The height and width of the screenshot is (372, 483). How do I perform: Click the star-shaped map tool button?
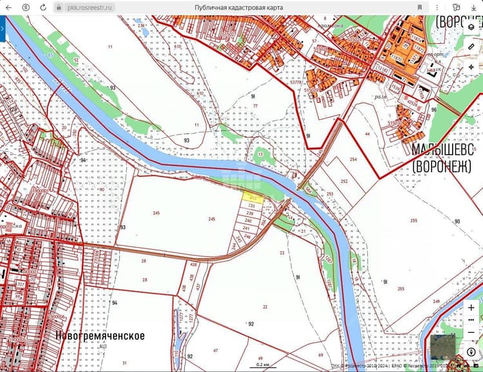pos(471,67)
